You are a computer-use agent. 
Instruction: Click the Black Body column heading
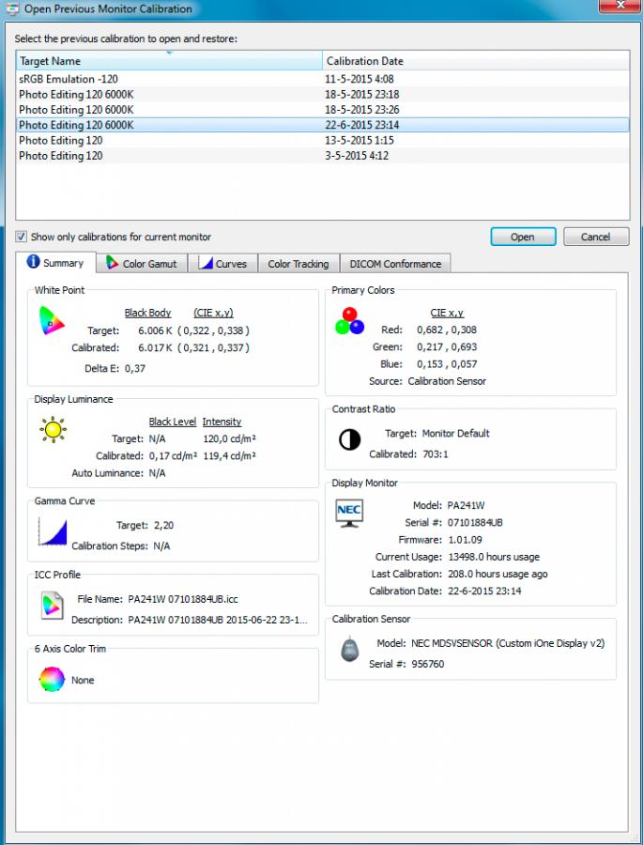(147, 313)
